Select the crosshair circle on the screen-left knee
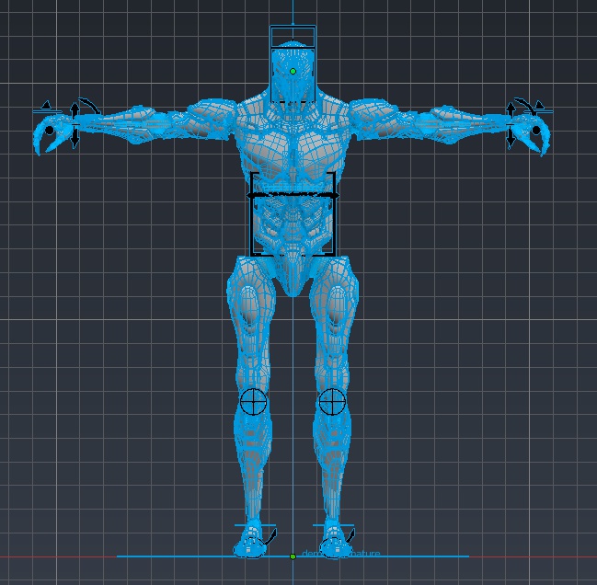Viewport: 597px width, 585px height. (254, 401)
